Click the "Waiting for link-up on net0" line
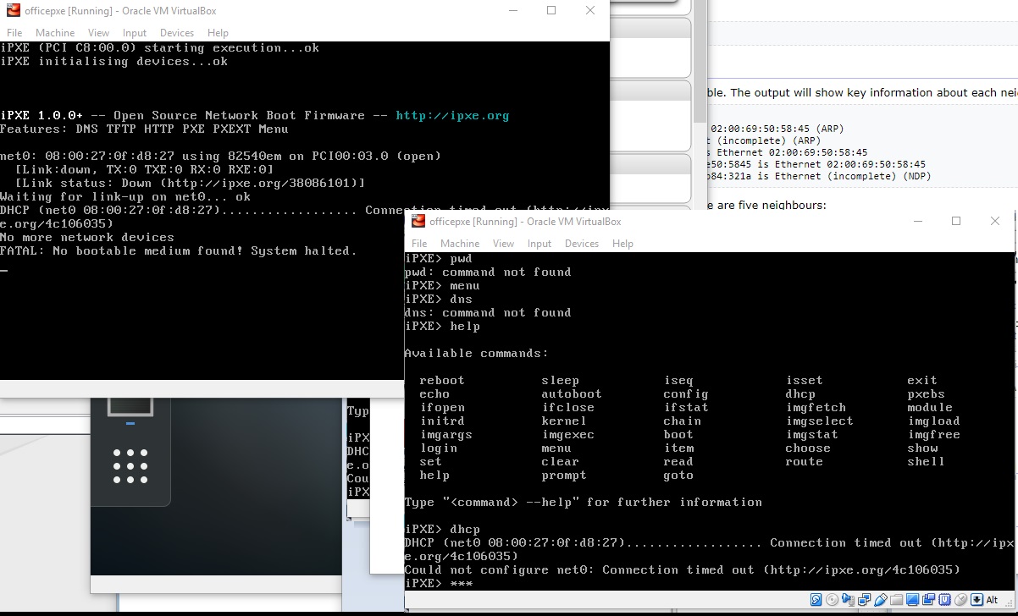 click(x=125, y=197)
